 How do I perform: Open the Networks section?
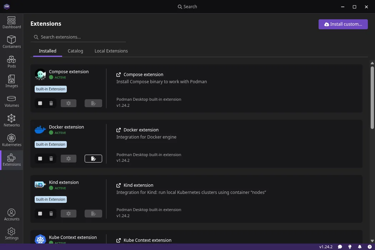(11, 121)
